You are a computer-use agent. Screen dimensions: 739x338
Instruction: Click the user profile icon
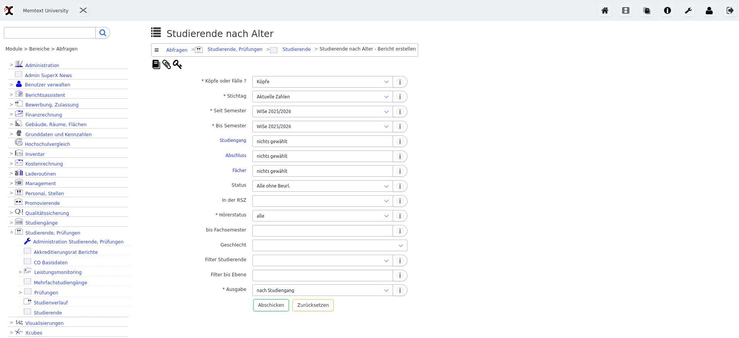point(709,11)
